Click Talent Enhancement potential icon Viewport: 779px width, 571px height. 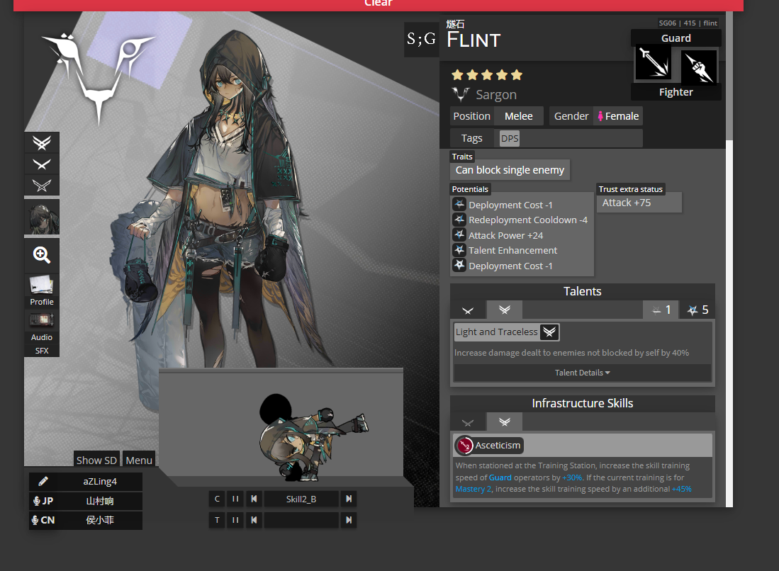click(459, 250)
